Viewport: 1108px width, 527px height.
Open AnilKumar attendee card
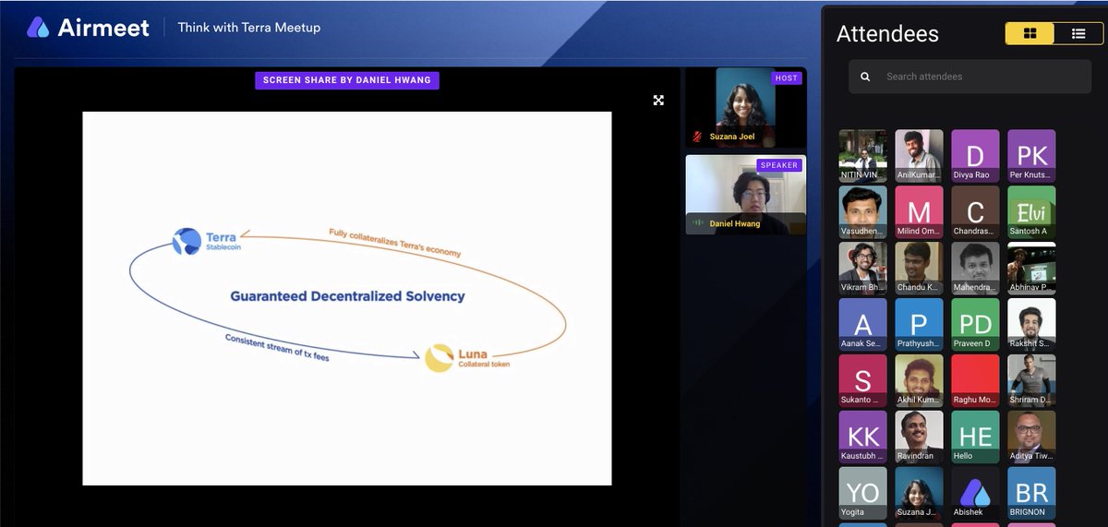[x=920, y=155]
